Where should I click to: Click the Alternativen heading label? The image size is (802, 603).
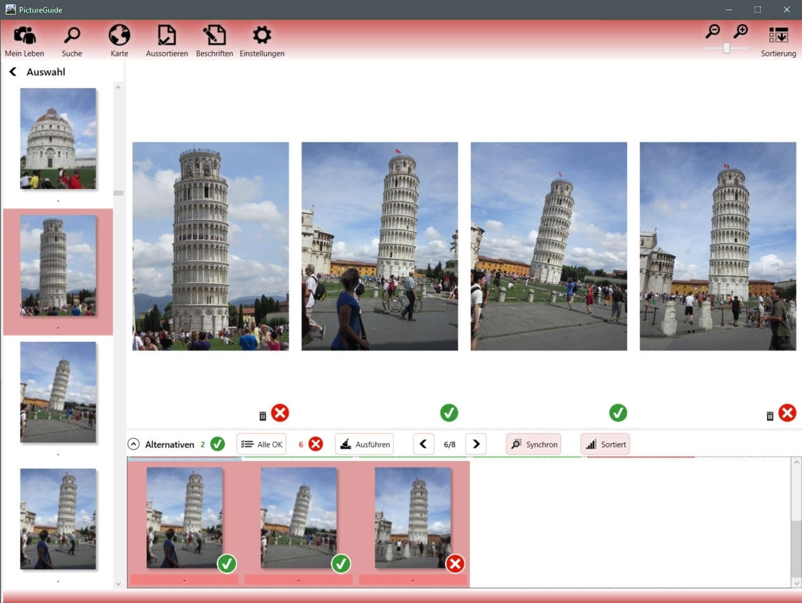pyautogui.click(x=170, y=444)
